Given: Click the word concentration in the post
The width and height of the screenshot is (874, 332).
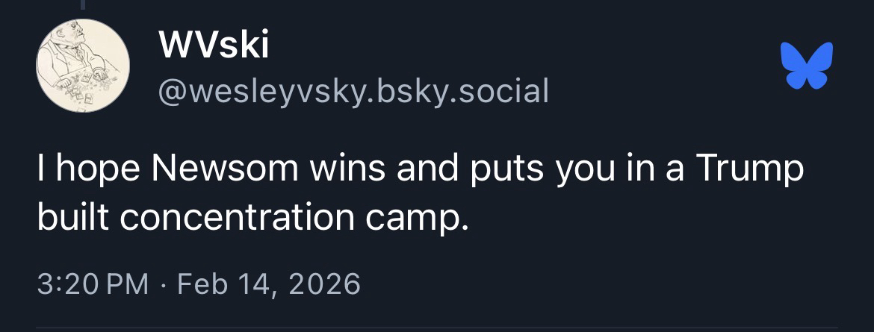Looking at the screenshot, I should point(235,217).
